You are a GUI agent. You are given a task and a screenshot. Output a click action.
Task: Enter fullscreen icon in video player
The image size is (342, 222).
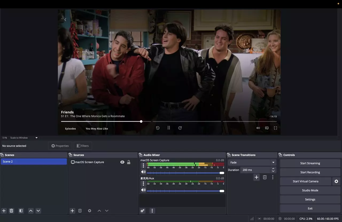275,128
